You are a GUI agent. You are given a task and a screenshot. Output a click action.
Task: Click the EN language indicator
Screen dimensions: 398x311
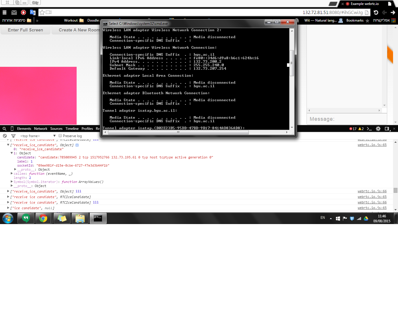coord(323,218)
